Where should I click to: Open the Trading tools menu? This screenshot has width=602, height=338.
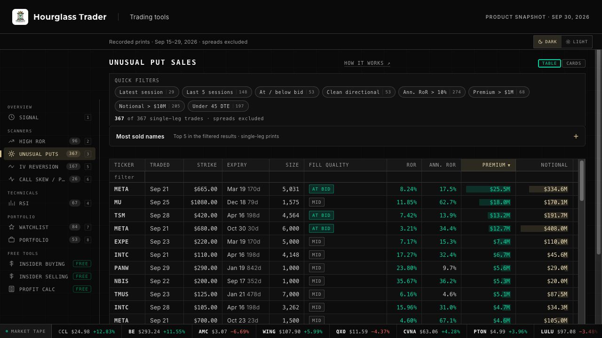tap(149, 17)
